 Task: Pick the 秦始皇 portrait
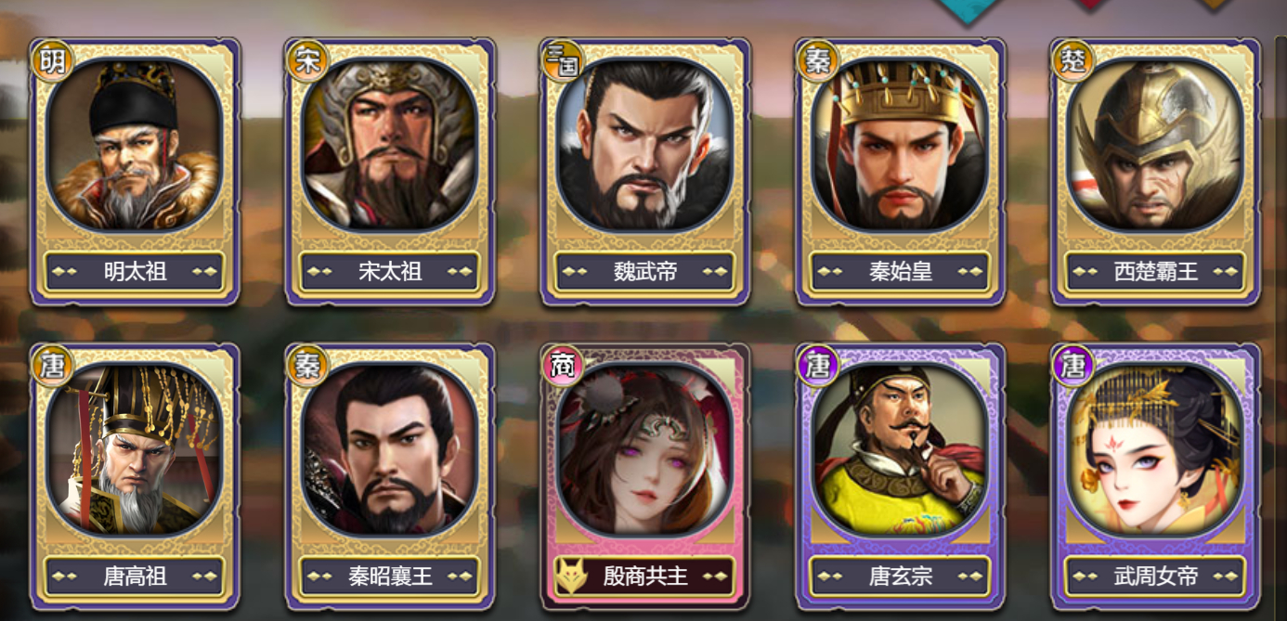click(901, 146)
